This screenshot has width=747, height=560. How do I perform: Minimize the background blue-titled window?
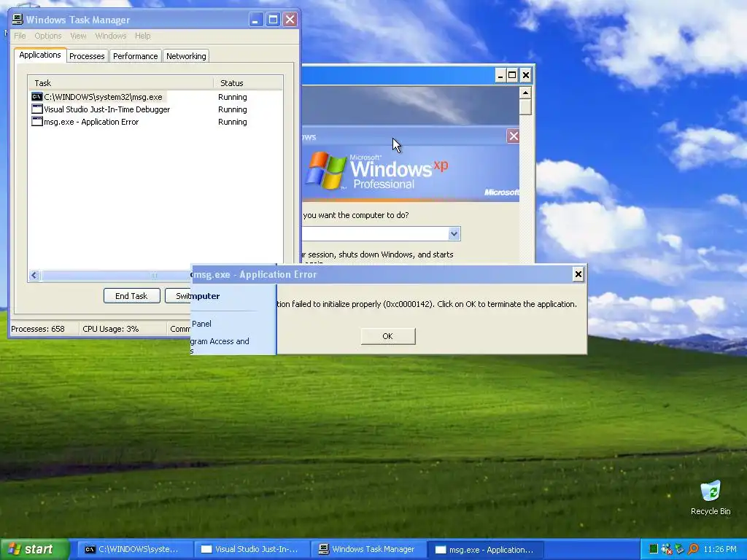(500, 75)
